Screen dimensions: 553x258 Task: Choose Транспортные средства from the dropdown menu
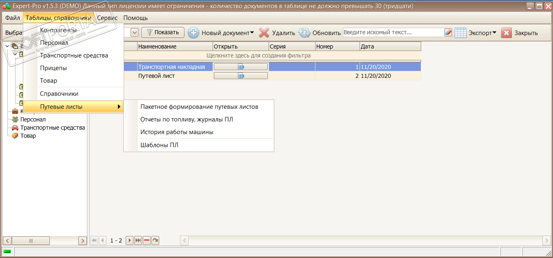(73, 55)
